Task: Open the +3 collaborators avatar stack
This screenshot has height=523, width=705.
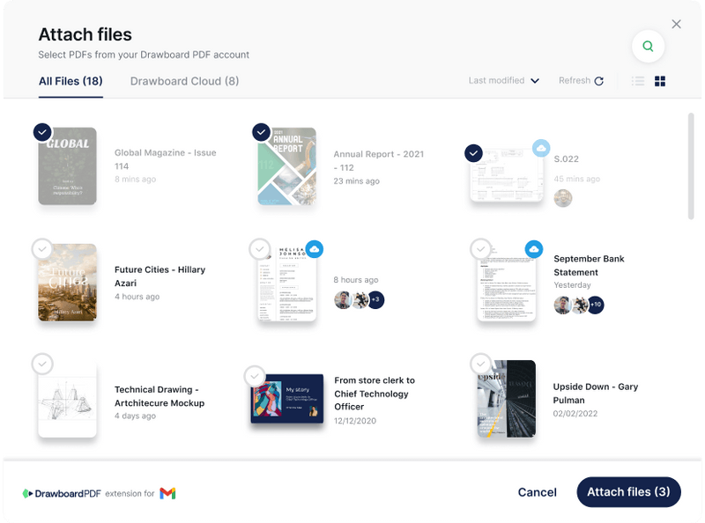Action: (375, 299)
